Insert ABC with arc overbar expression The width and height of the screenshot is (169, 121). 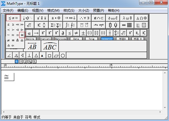(x=50, y=46)
